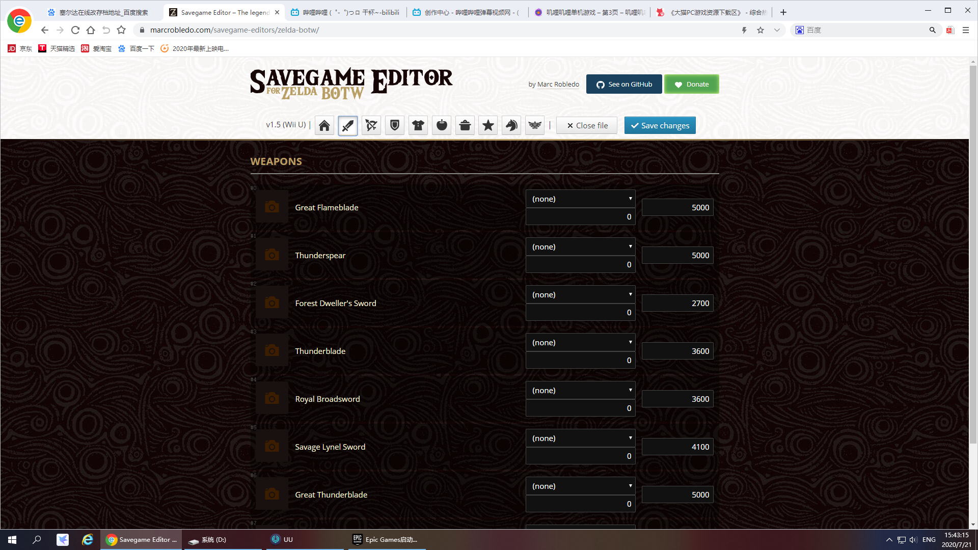Click the Bows/Arrows panel icon
978x550 pixels.
371,126
